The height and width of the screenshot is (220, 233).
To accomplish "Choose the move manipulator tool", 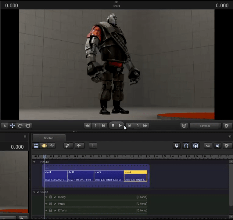I will point(13,126).
